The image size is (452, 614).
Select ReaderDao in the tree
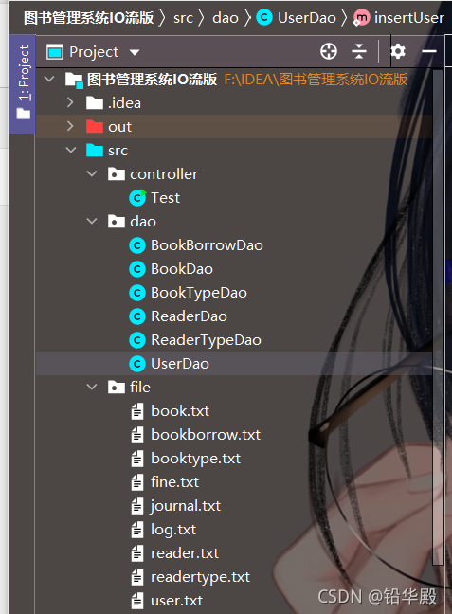pos(189,316)
